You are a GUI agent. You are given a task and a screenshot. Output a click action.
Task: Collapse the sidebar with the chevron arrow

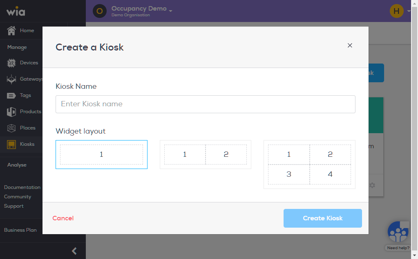pyautogui.click(x=74, y=251)
